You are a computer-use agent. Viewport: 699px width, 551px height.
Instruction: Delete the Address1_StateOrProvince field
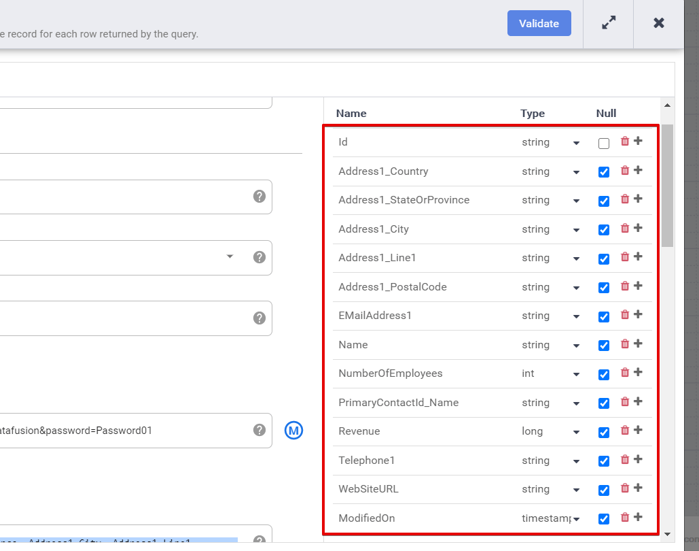click(624, 199)
